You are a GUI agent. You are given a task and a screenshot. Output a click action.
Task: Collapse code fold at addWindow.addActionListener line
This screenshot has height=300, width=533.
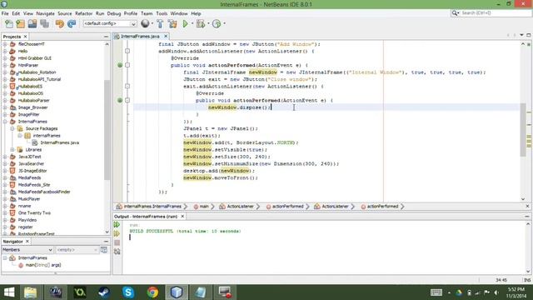pos(127,51)
